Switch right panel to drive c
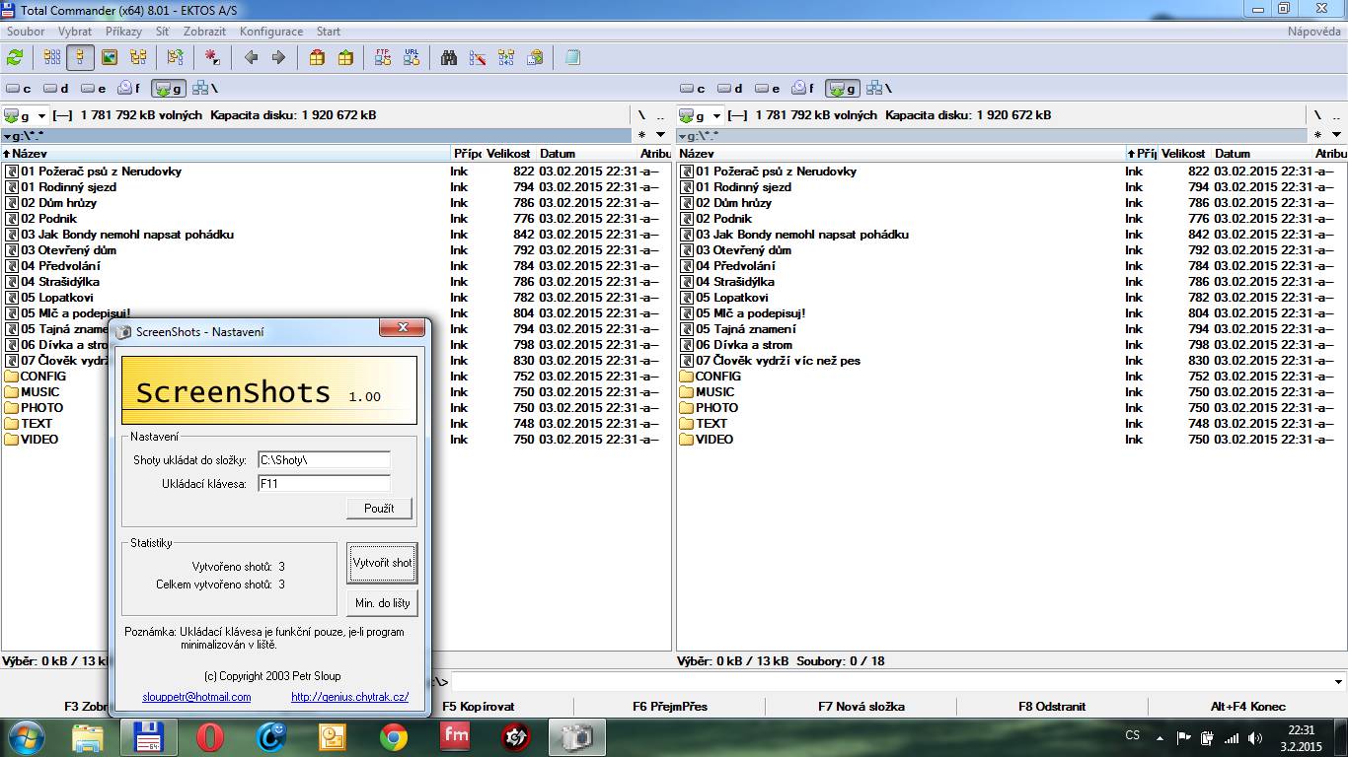This screenshot has width=1348, height=757. tap(693, 89)
